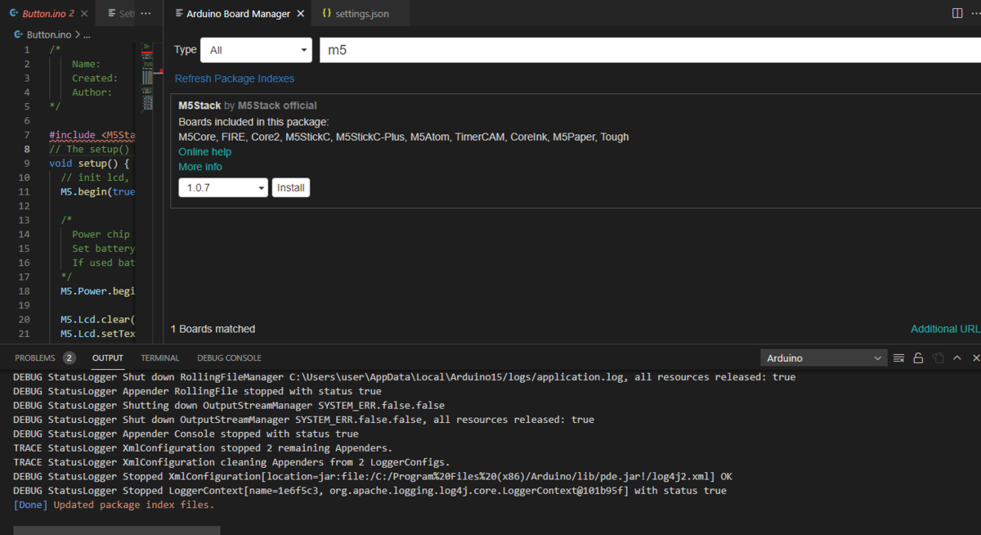Click line number 9 in the editor gutter
981x535 pixels.
(x=28, y=163)
